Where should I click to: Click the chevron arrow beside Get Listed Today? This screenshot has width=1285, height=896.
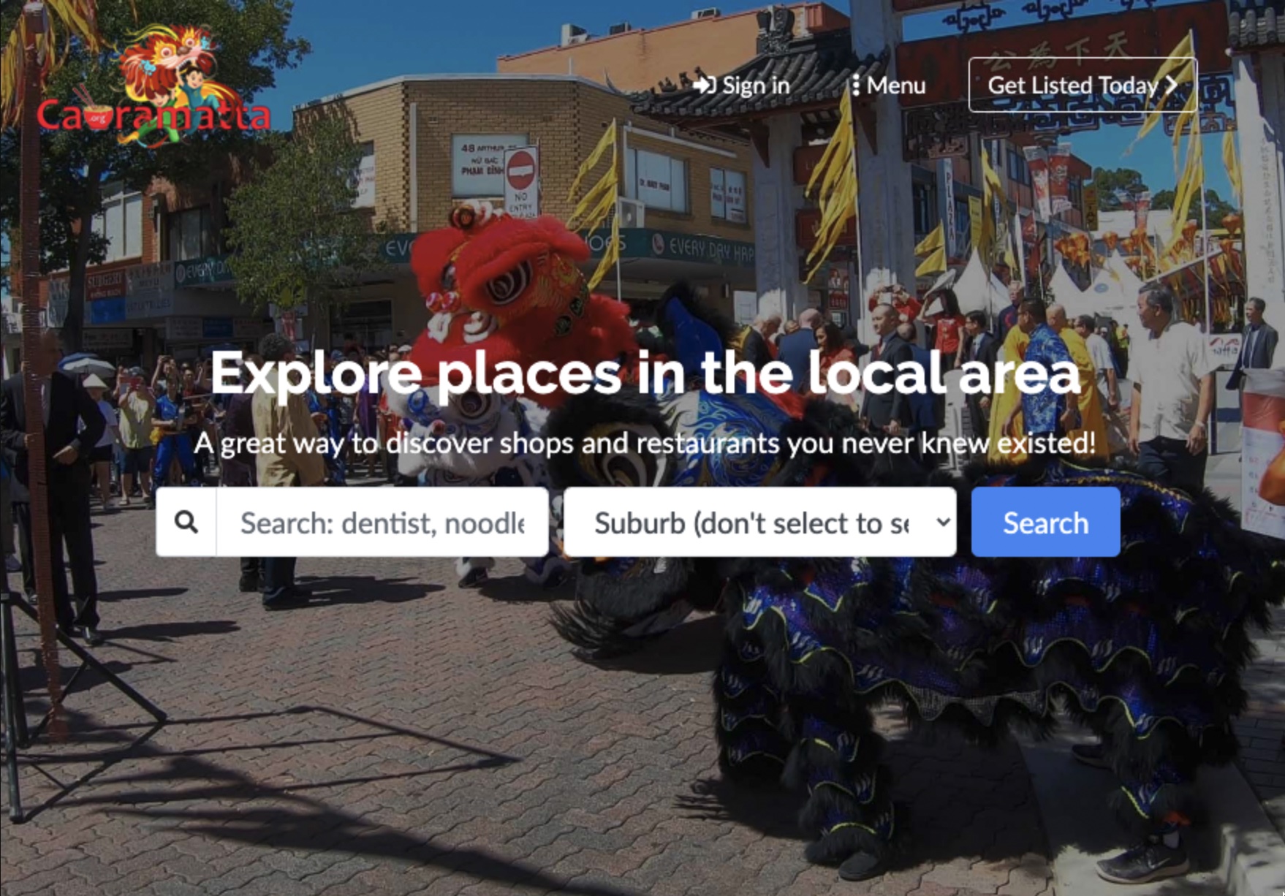pyautogui.click(x=1172, y=85)
